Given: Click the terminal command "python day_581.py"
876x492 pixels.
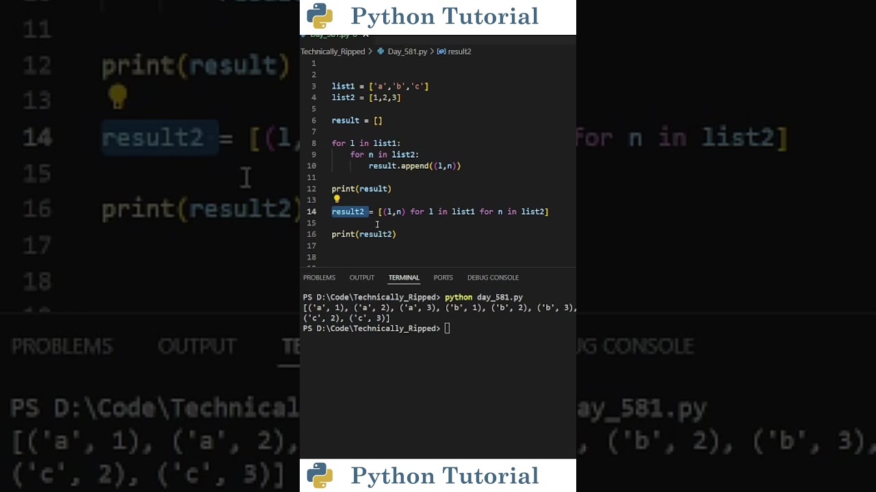Looking at the screenshot, I should (x=484, y=297).
